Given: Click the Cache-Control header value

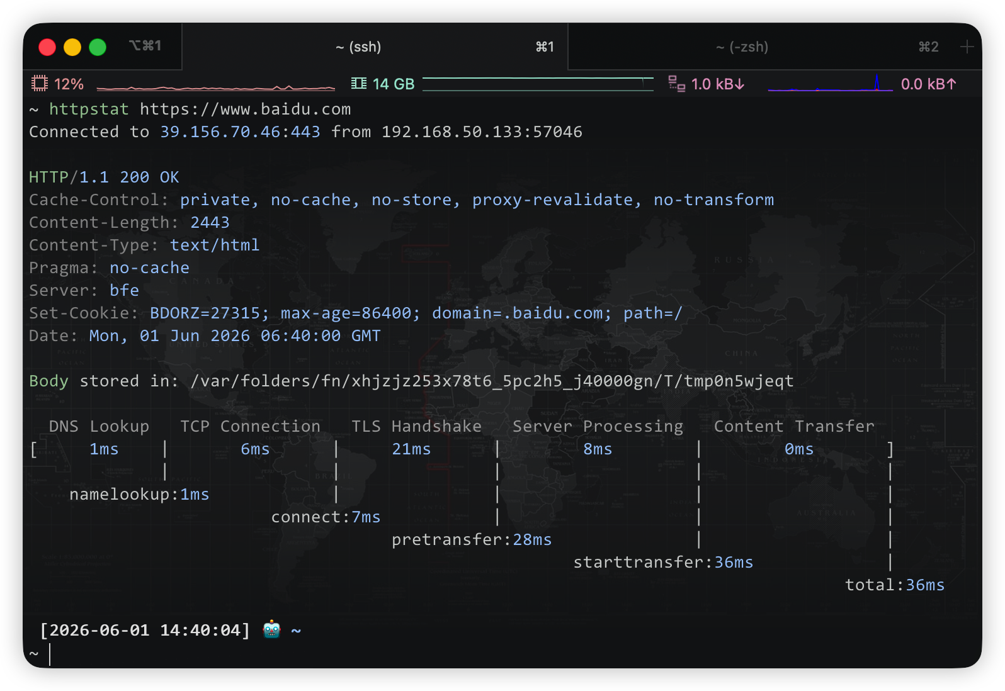Looking at the screenshot, I should coord(477,199).
